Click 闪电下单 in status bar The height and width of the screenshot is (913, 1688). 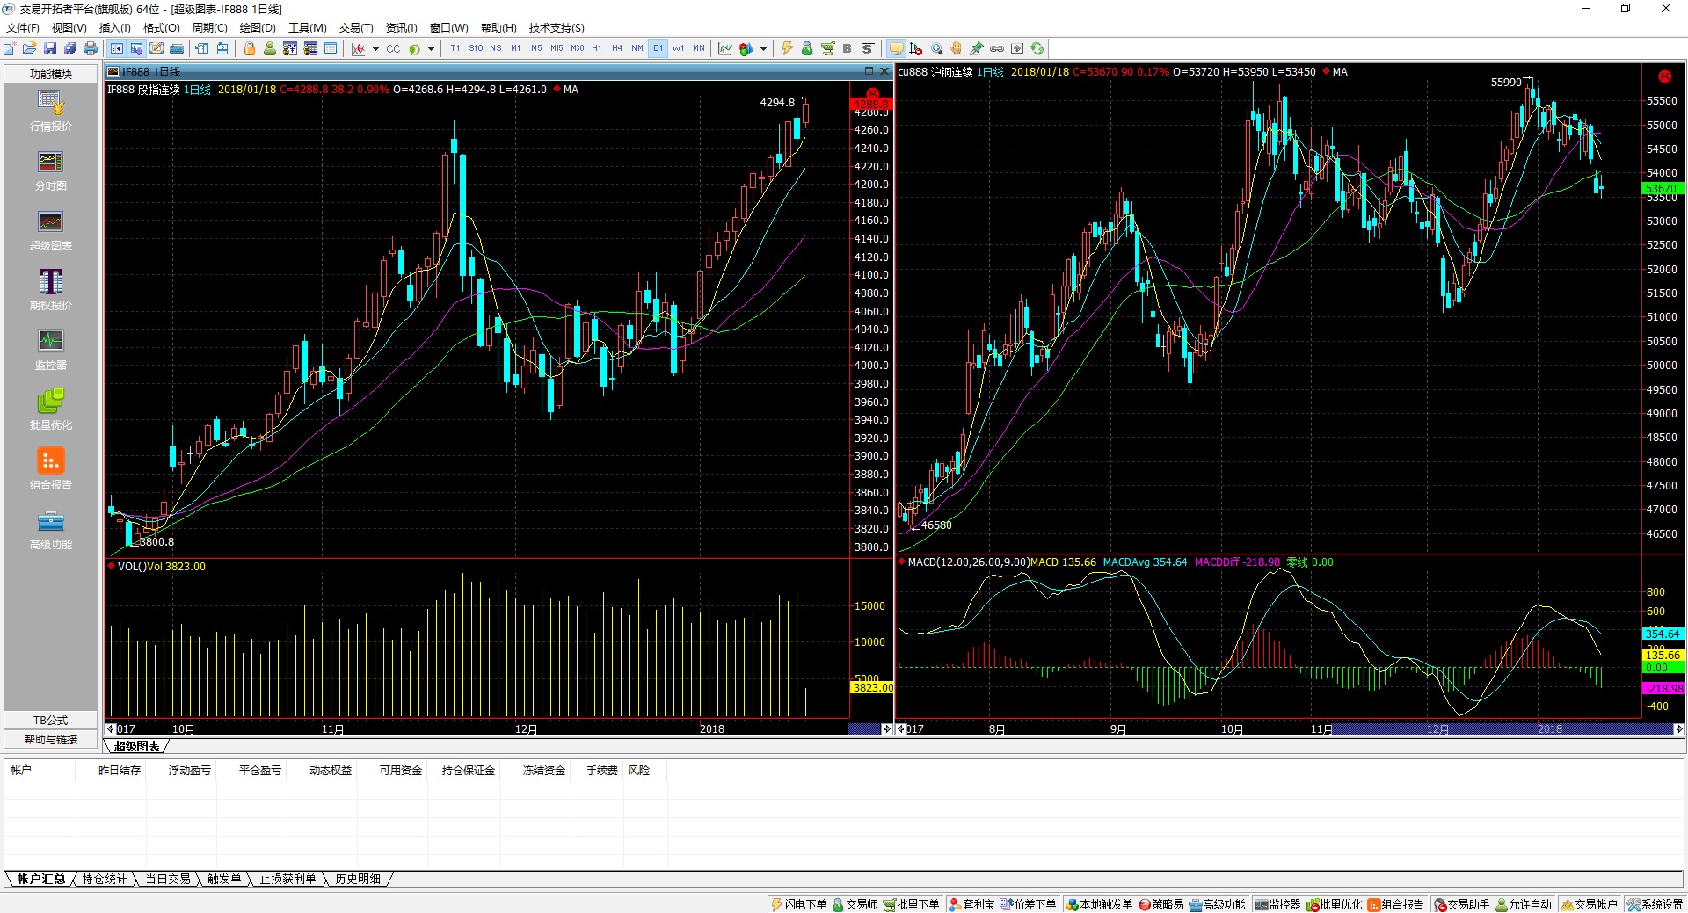[799, 904]
